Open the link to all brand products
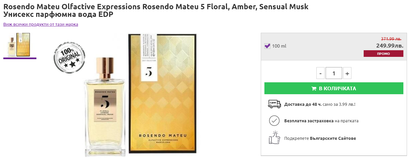 (41, 24)
